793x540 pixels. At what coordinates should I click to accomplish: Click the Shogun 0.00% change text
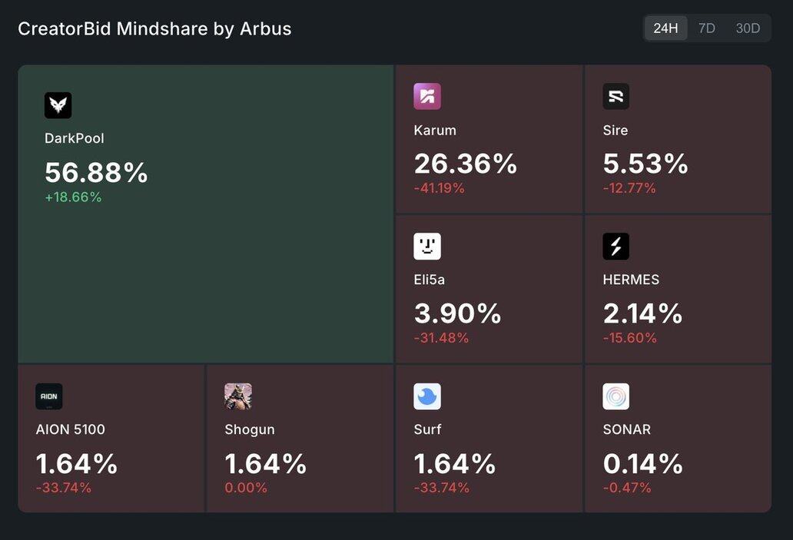tap(246, 488)
